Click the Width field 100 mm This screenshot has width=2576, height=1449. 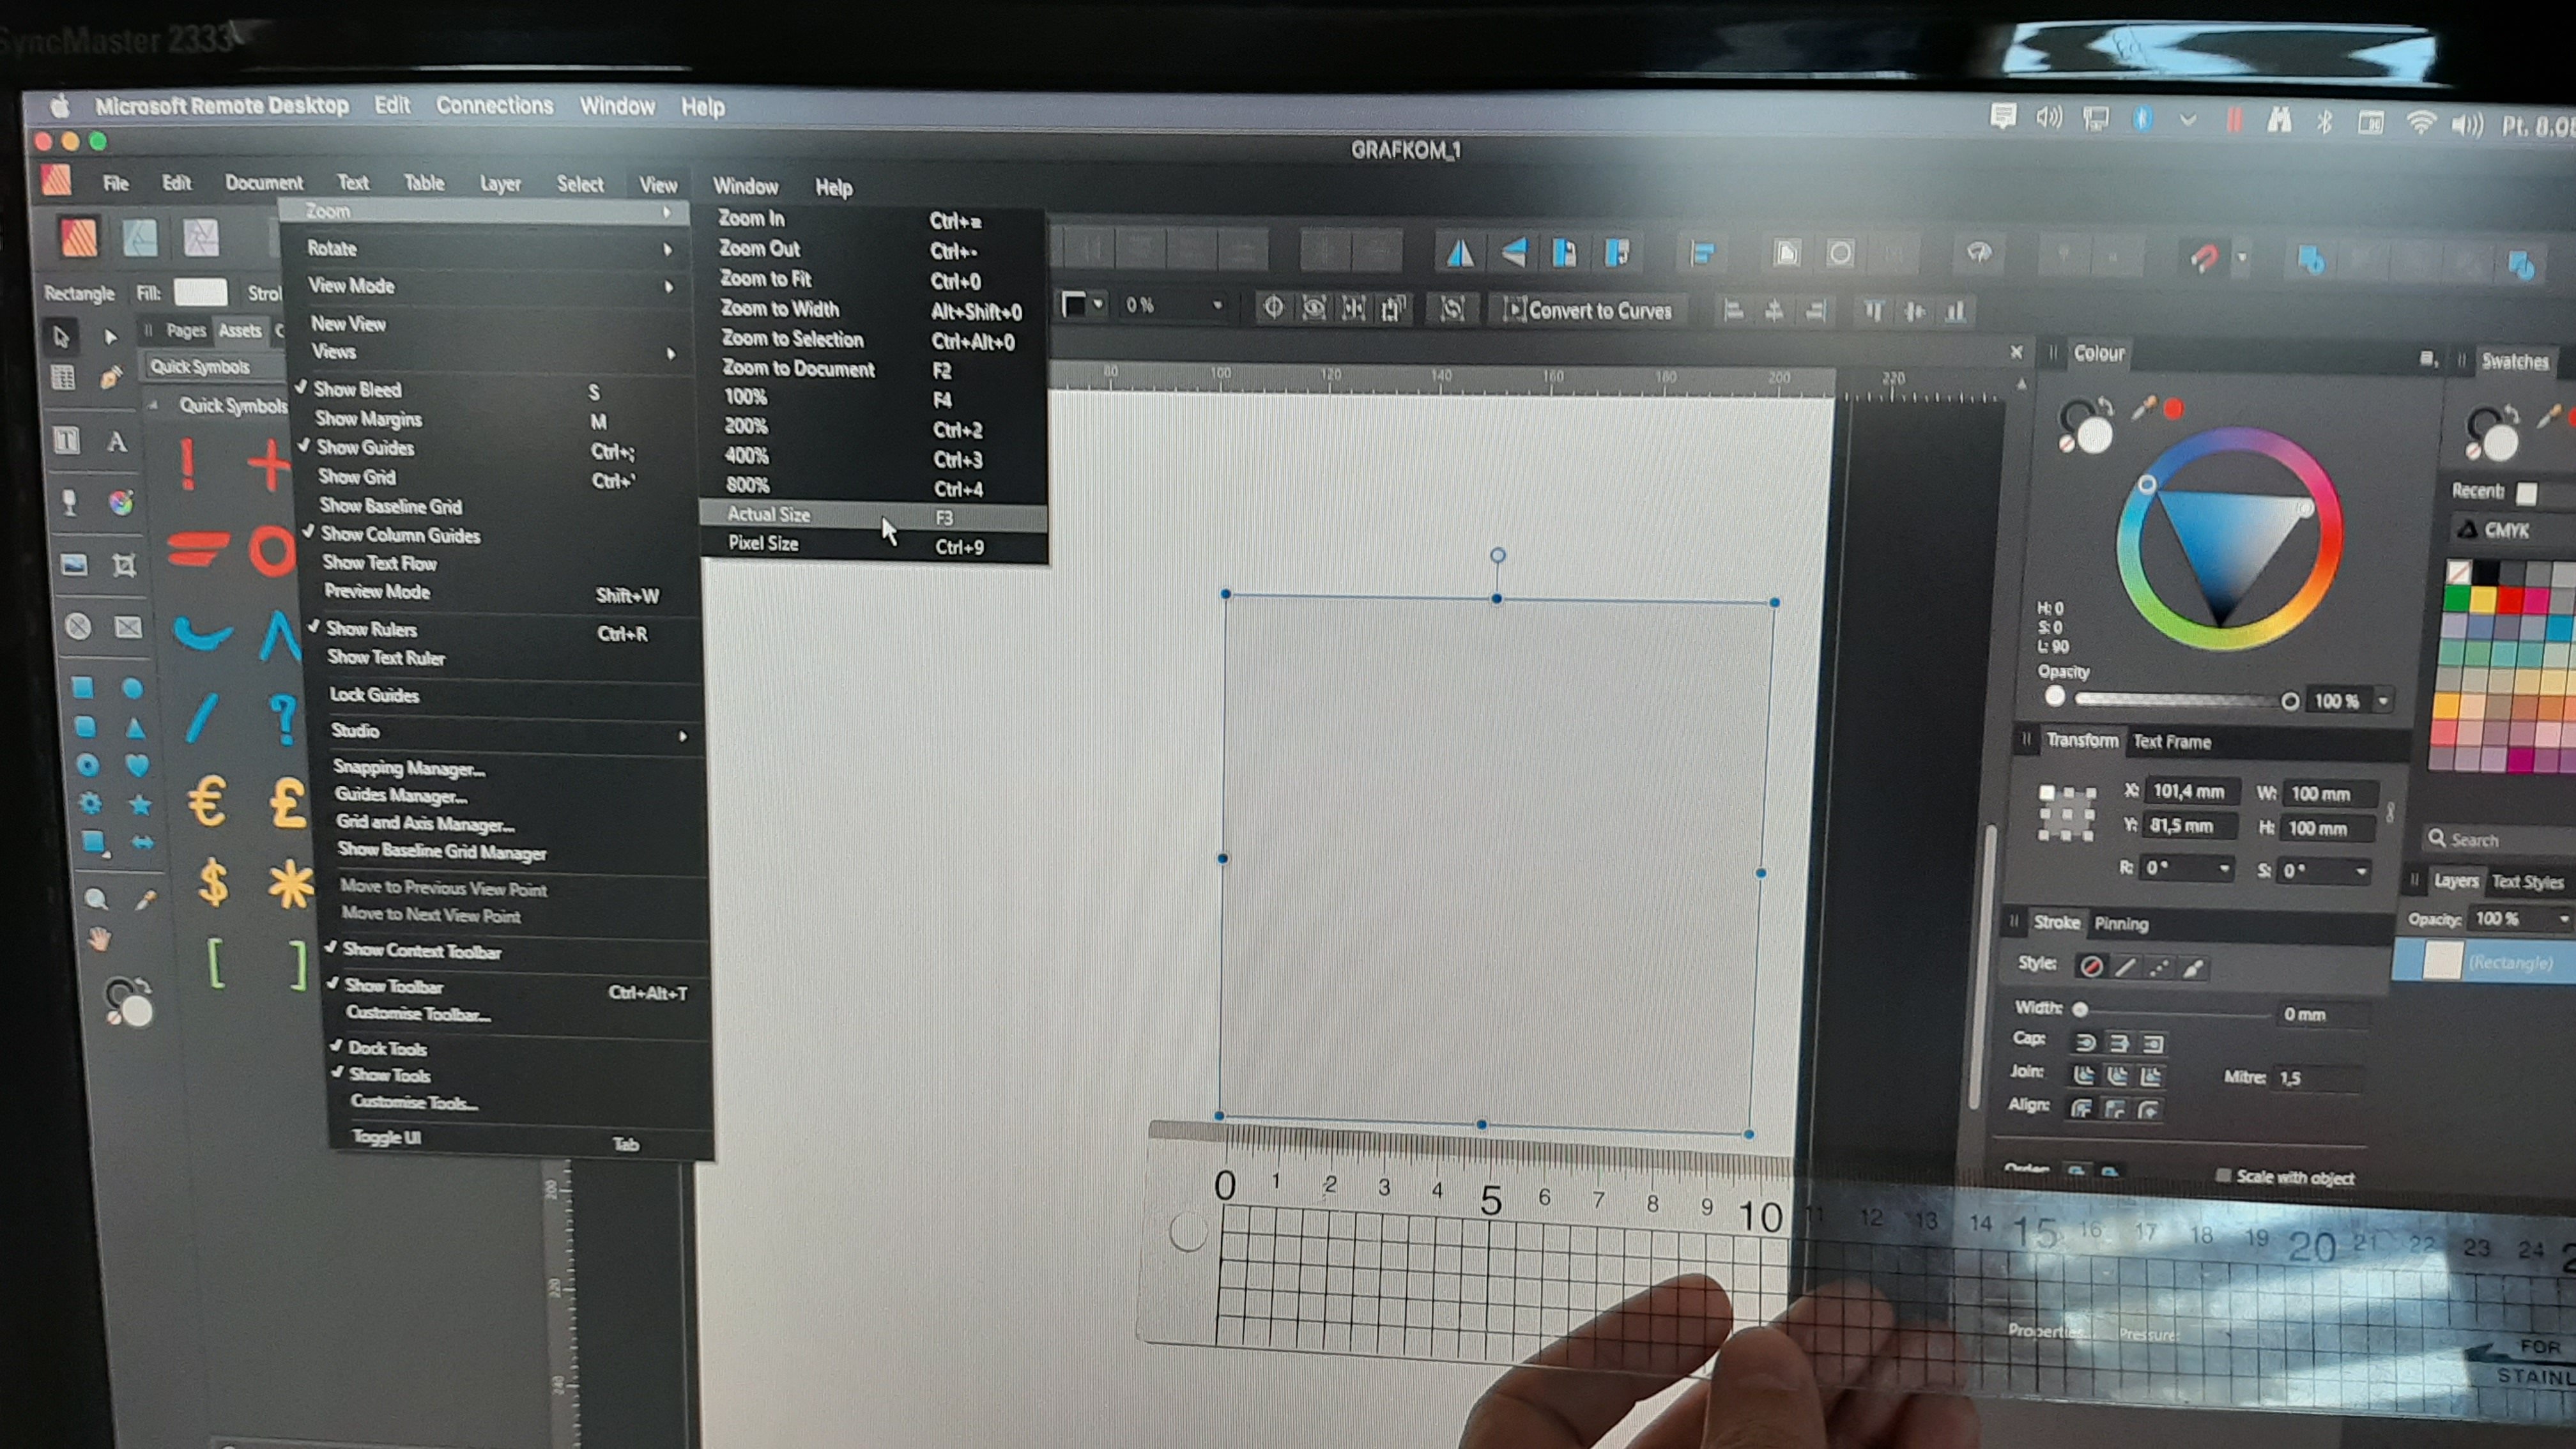pos(2330,794)
